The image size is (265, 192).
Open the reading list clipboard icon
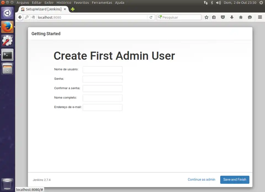point(214,17)
